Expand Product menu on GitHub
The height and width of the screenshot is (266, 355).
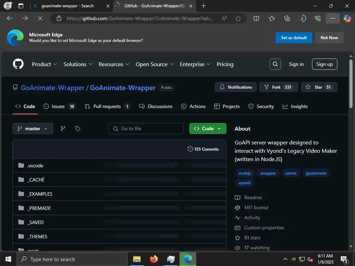(44, 64)
